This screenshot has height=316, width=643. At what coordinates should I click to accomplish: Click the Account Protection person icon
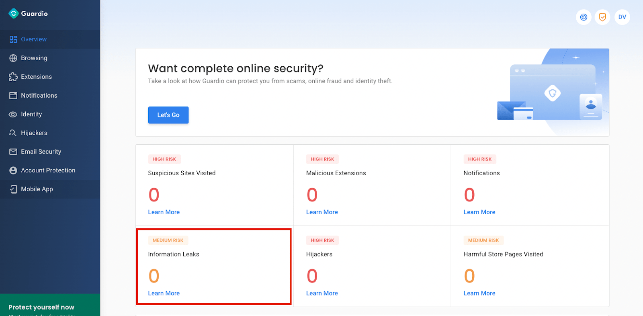[13, 170]
